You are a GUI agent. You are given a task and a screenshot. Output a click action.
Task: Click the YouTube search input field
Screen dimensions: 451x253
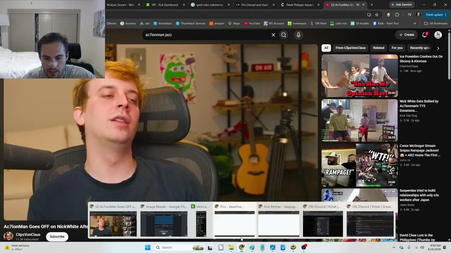coord(205,35)
